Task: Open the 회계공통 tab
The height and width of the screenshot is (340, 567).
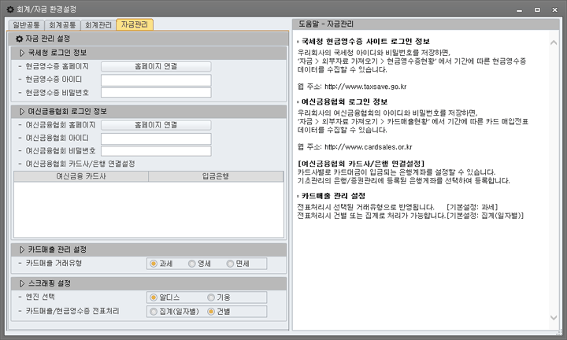Action: click(61, 24)
